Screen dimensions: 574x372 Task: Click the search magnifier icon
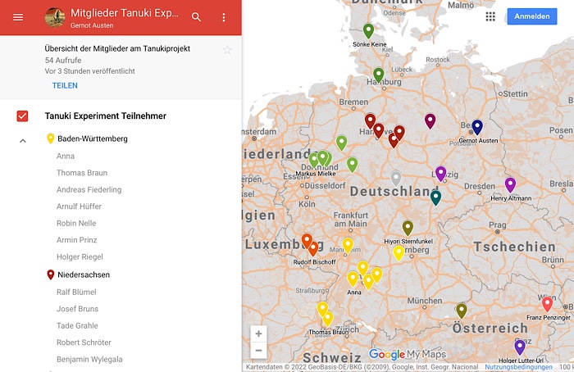(196, 17)
